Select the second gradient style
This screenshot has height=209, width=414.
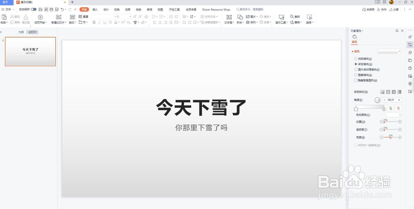pos(388,92)
